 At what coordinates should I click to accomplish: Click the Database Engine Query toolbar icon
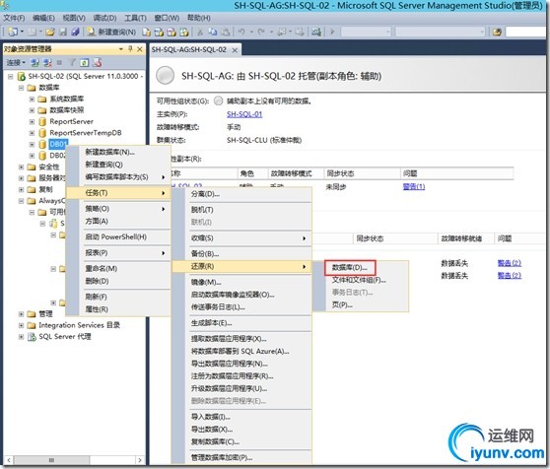[146, 33]
